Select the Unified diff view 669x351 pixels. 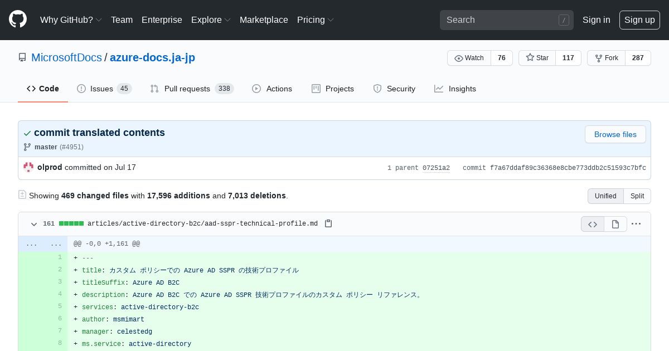pos(605,196)
